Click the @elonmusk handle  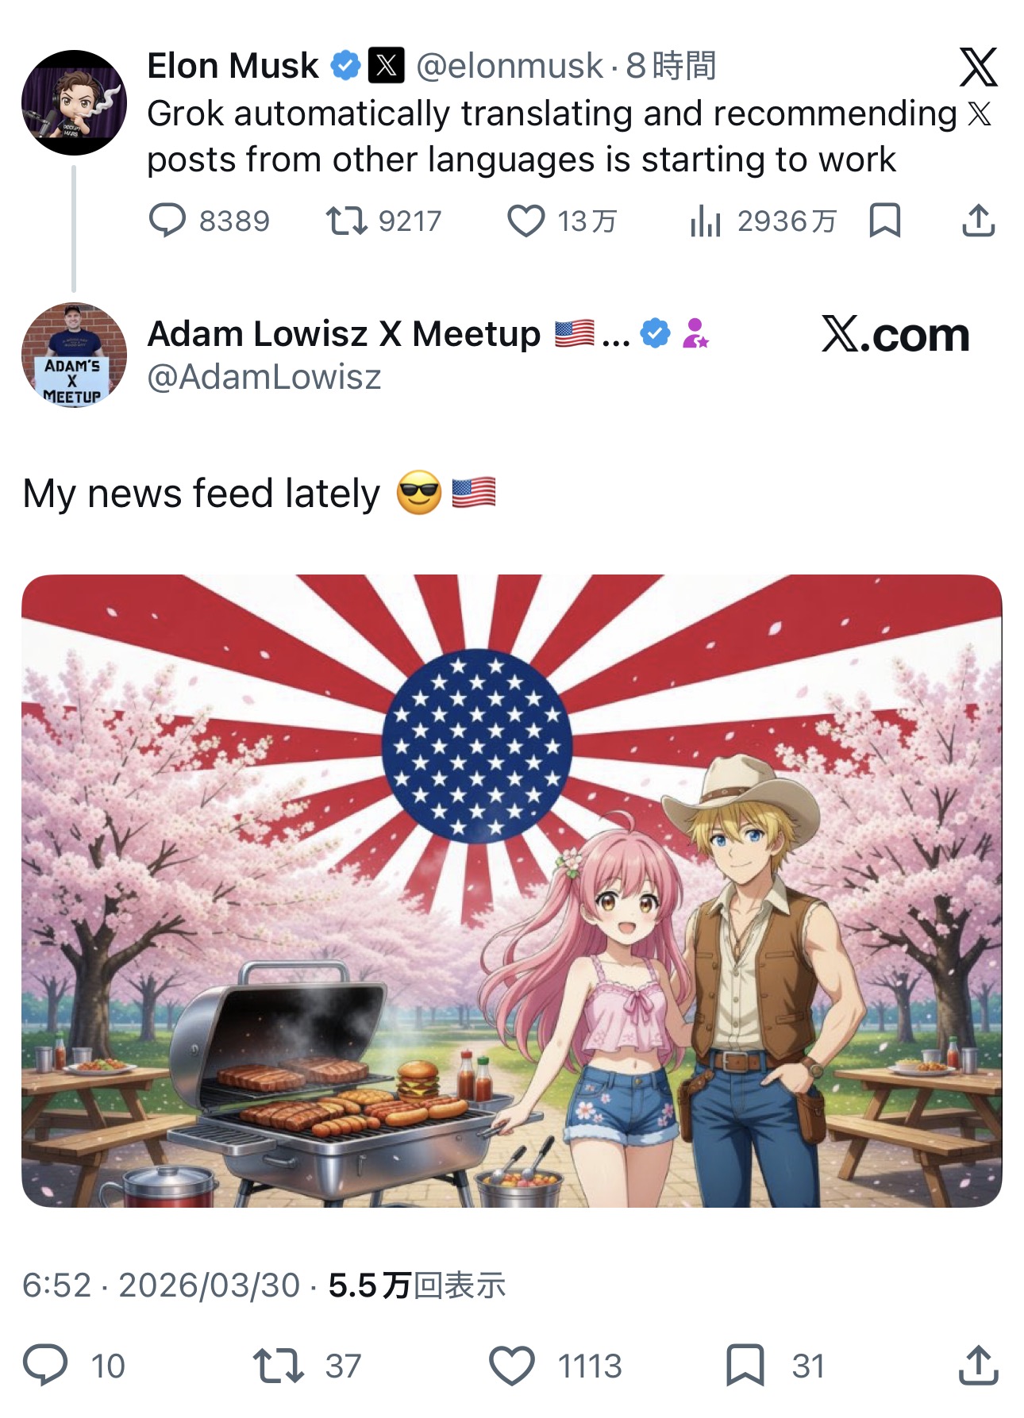(510, 66)
